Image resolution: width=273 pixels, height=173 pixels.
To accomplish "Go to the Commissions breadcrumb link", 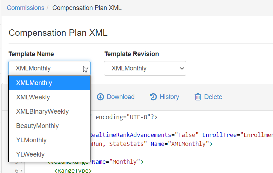I will tap(25, 8).
